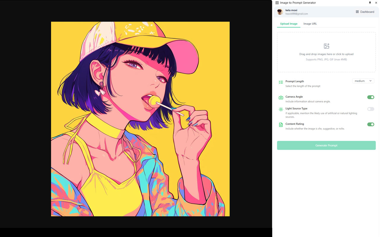Select the Upload Image tab
The width and height of the screenshot is (380, 237).
click(289, 24)
